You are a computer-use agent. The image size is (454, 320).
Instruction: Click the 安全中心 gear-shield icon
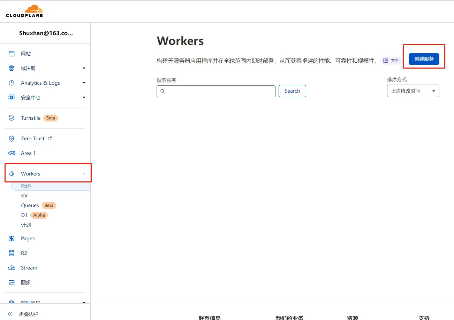click(12, 97)
